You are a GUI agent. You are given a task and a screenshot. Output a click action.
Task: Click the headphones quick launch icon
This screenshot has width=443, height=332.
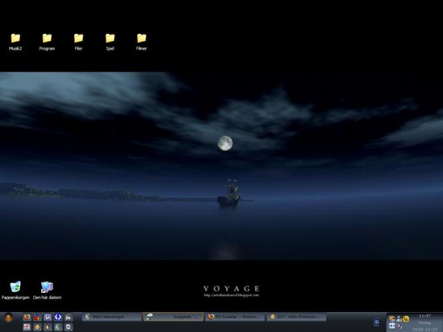pyautogui.click(x=47, y=317)
